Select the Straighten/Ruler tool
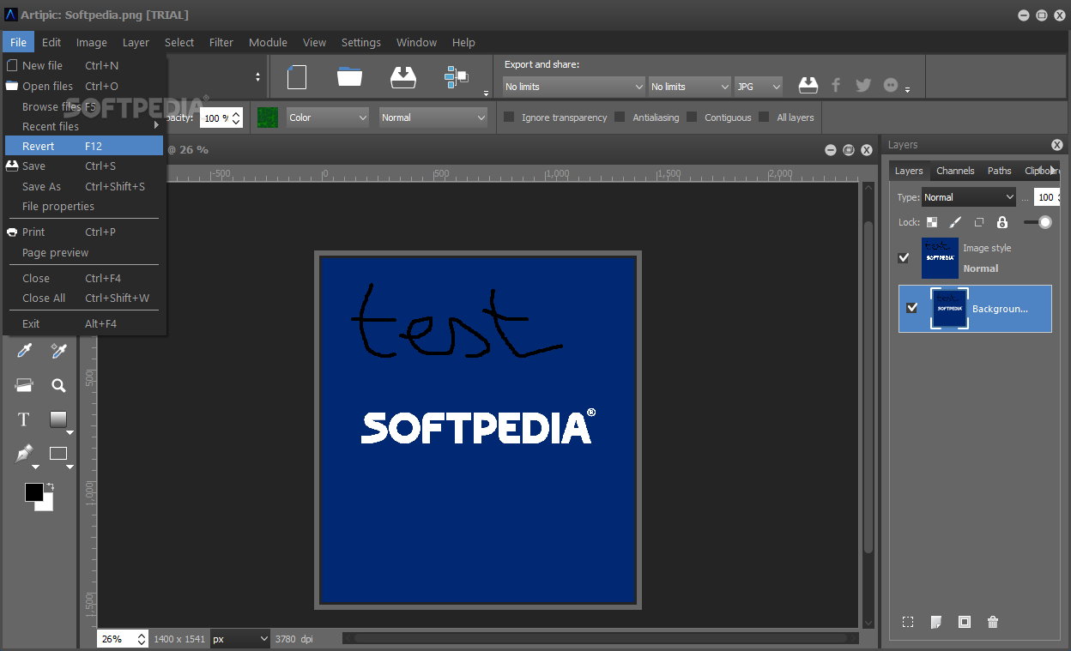The height and width of the screenshot is (651, 1071). 24,385
